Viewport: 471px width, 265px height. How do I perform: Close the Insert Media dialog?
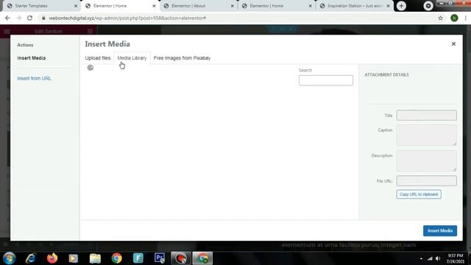(453, 44)
